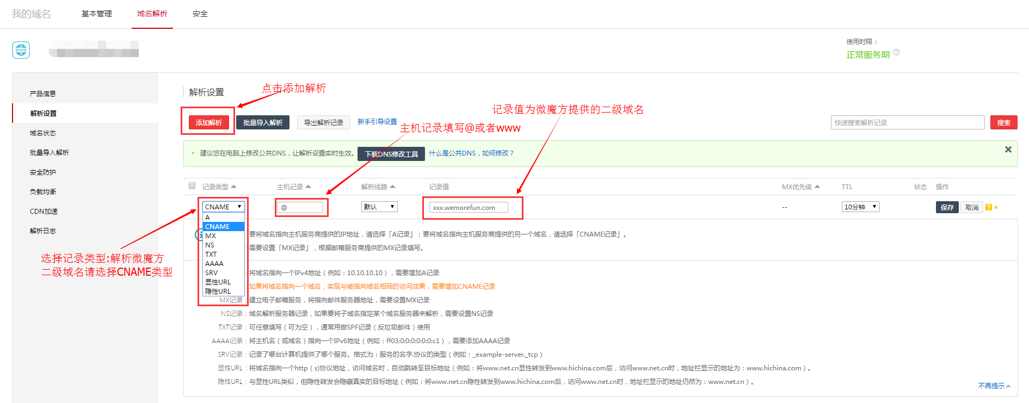Click the red 添加解析 button
This screenshot has width=1029, height=403.
[x=208, y=122]
